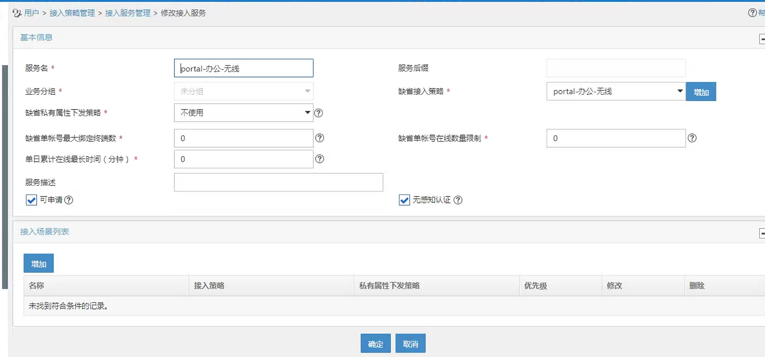This screenshot has height=357, width=765.
Task: Expand the 缺省接入策略 dropdown
Action: pos(616,91)
